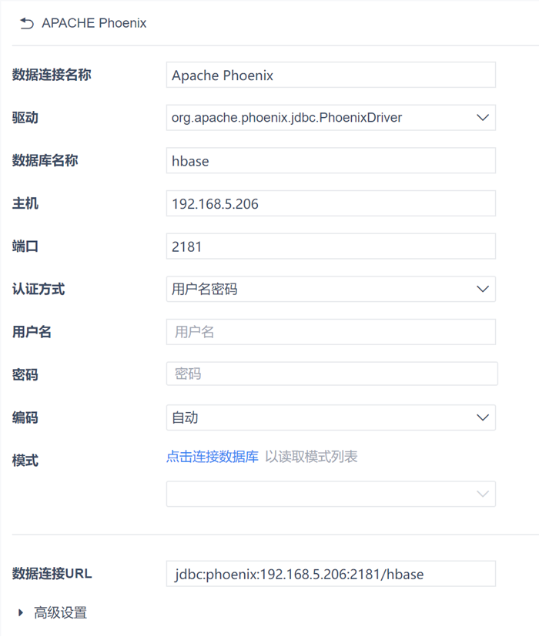Focus the password input field
The image size is (539, 637).
[x=331, y=374]
